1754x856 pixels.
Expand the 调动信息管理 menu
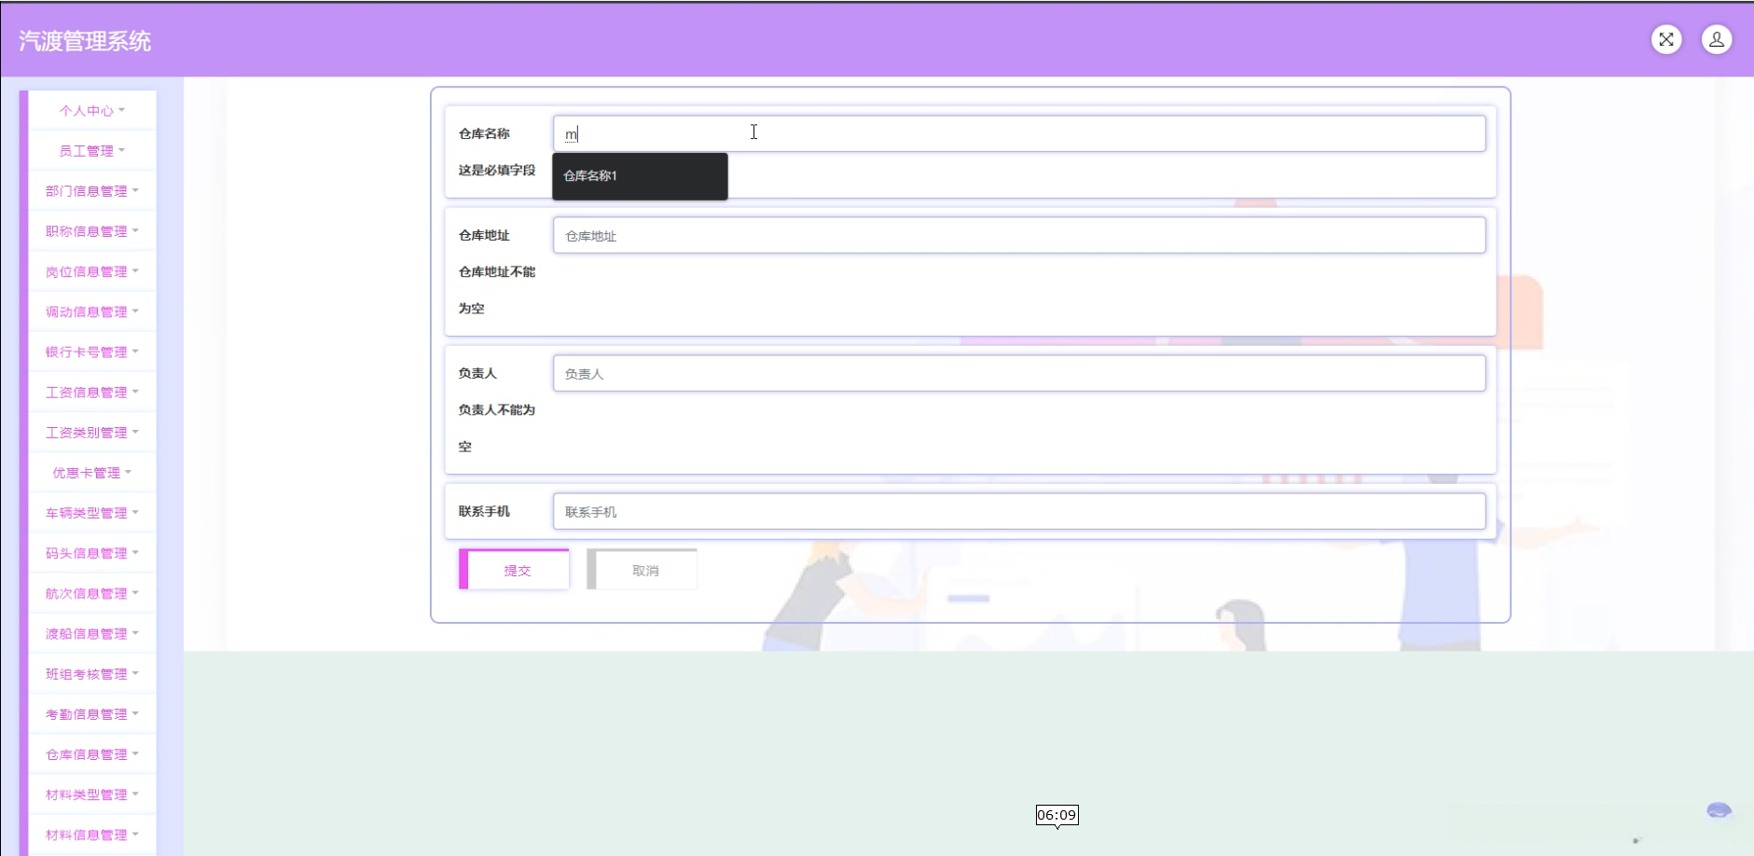(x=92, y=311)
